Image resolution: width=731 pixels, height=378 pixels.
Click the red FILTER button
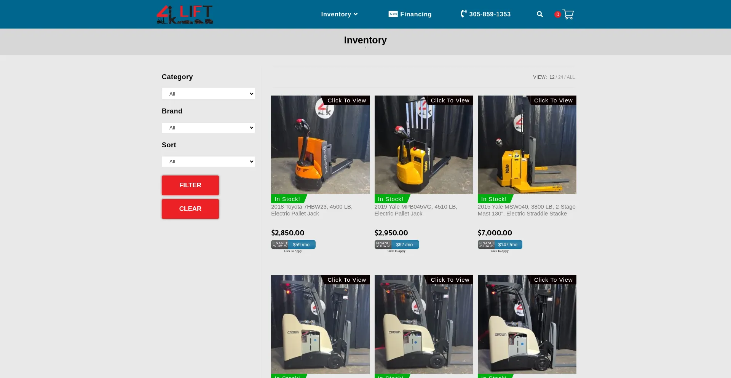click(x=190, y=185)
